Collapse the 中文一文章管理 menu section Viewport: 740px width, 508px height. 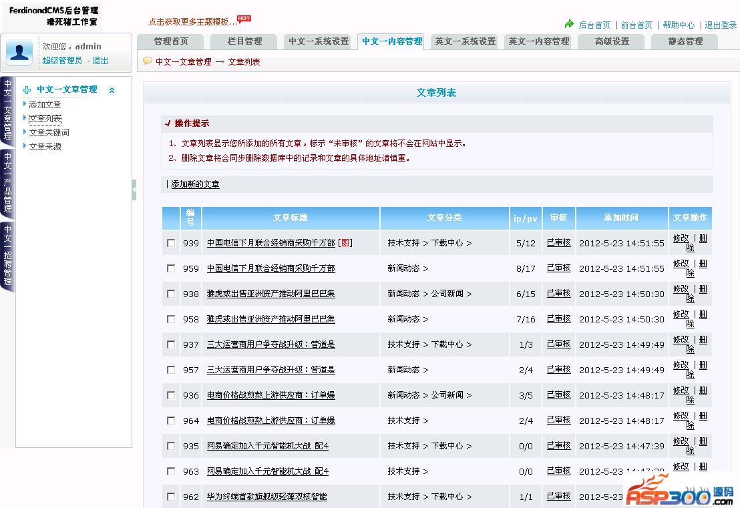[x=112, y=90]
